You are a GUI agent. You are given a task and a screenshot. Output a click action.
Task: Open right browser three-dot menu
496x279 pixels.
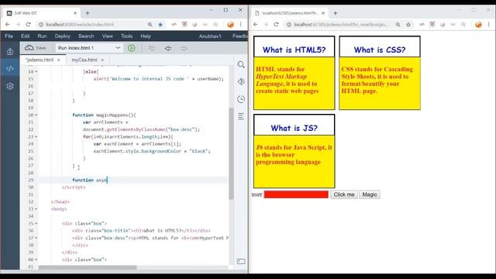489,24
